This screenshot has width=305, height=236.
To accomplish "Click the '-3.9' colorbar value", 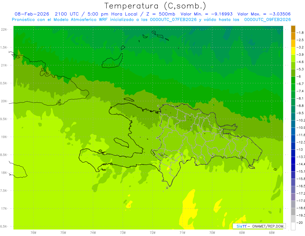I will [x=301, y=54].
